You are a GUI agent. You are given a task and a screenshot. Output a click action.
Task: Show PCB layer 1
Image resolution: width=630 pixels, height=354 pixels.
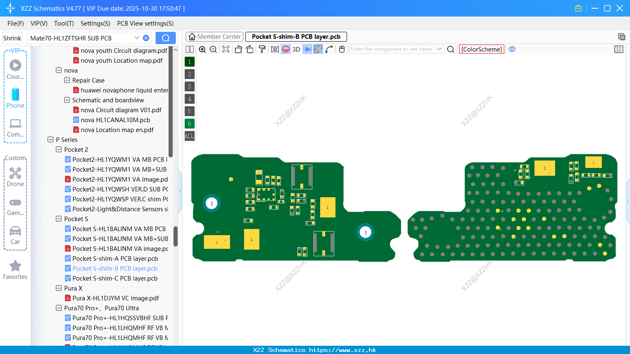189,61
